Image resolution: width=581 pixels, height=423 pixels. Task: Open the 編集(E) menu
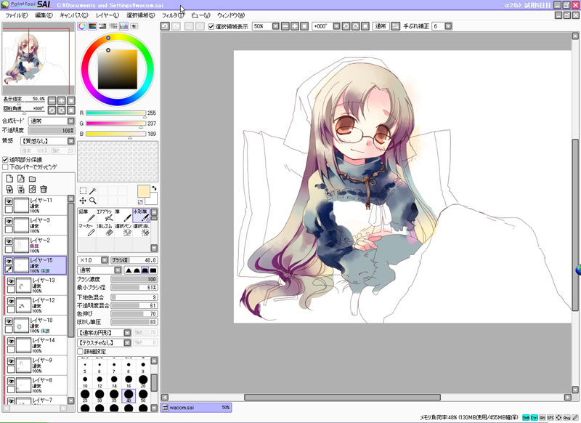(44, 15)
